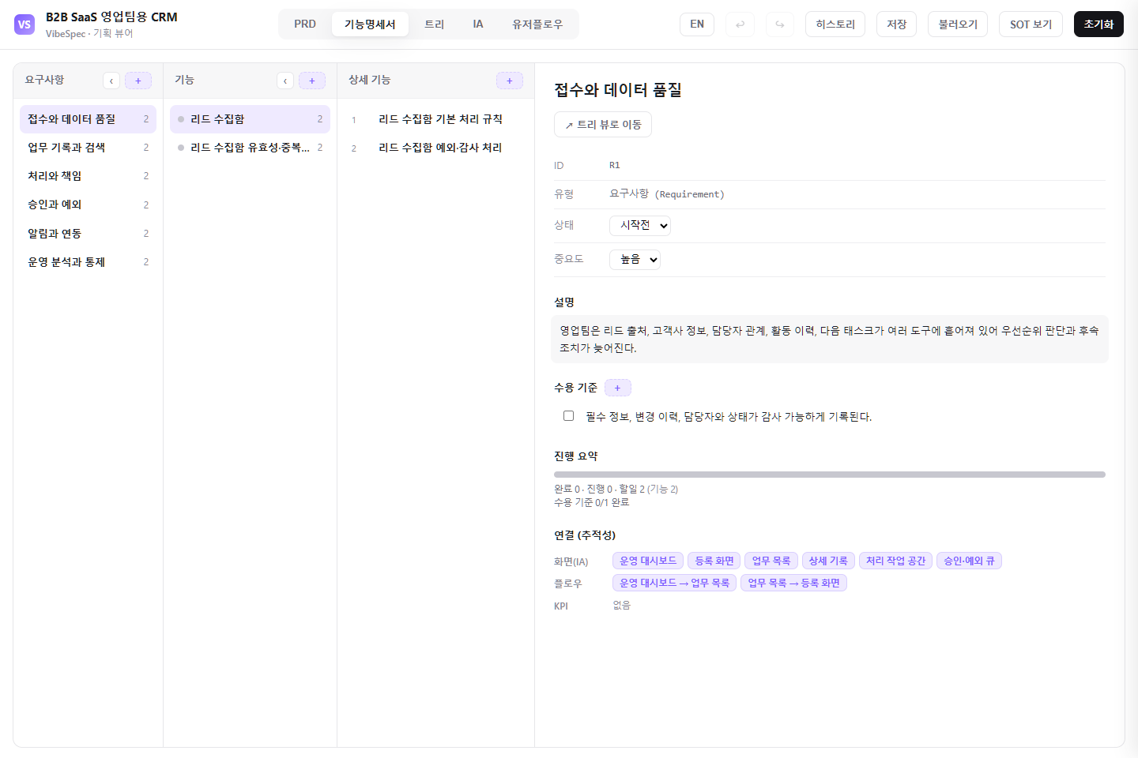Viewport: 1138px width, 758px height.
Task: Select requirement 업무 기록과 검색
Action: (x=88, y=148)
